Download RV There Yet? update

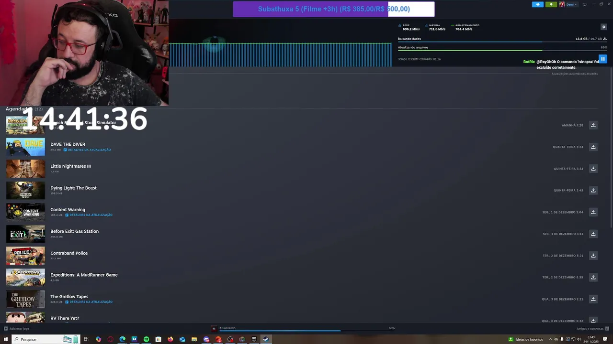593,320
